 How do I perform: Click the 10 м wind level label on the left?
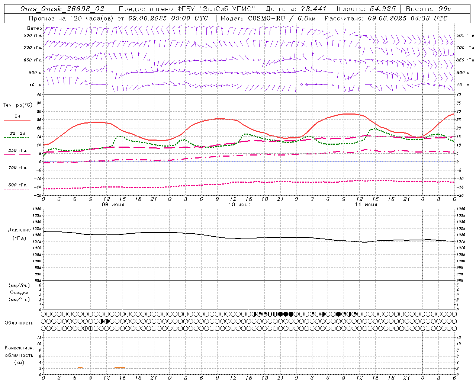(x=36, y=85)
